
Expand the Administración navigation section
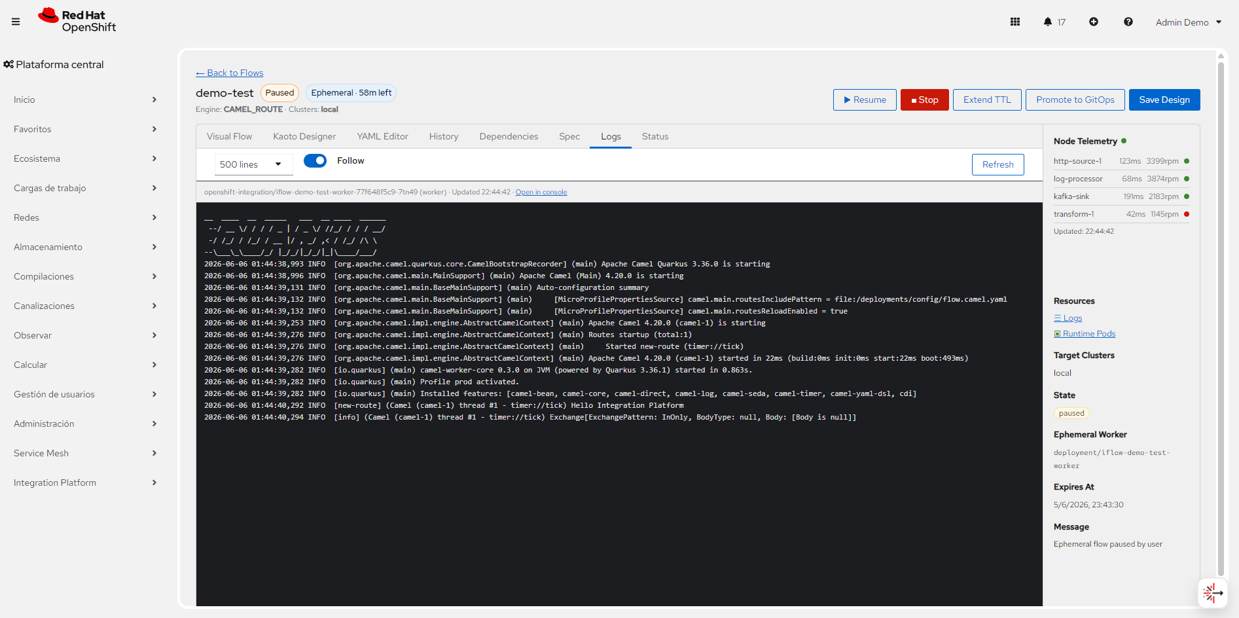coord(85,424)
